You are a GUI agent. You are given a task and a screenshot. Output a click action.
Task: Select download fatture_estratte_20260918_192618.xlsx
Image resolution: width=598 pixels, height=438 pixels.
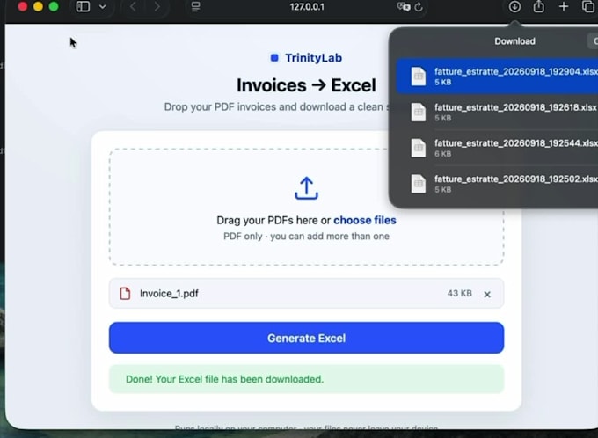coord(497,113)
